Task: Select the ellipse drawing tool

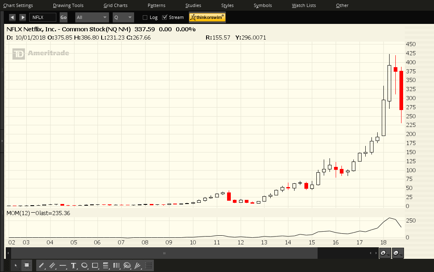Action: (84, 266)
